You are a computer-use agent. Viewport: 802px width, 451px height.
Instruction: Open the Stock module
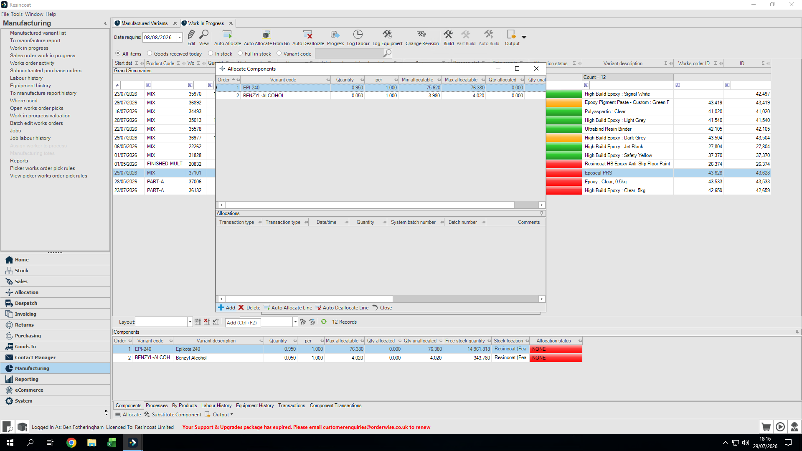55,271
